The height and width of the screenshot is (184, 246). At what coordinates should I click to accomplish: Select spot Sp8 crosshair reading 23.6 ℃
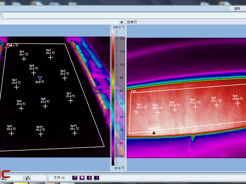coord(34,73)
